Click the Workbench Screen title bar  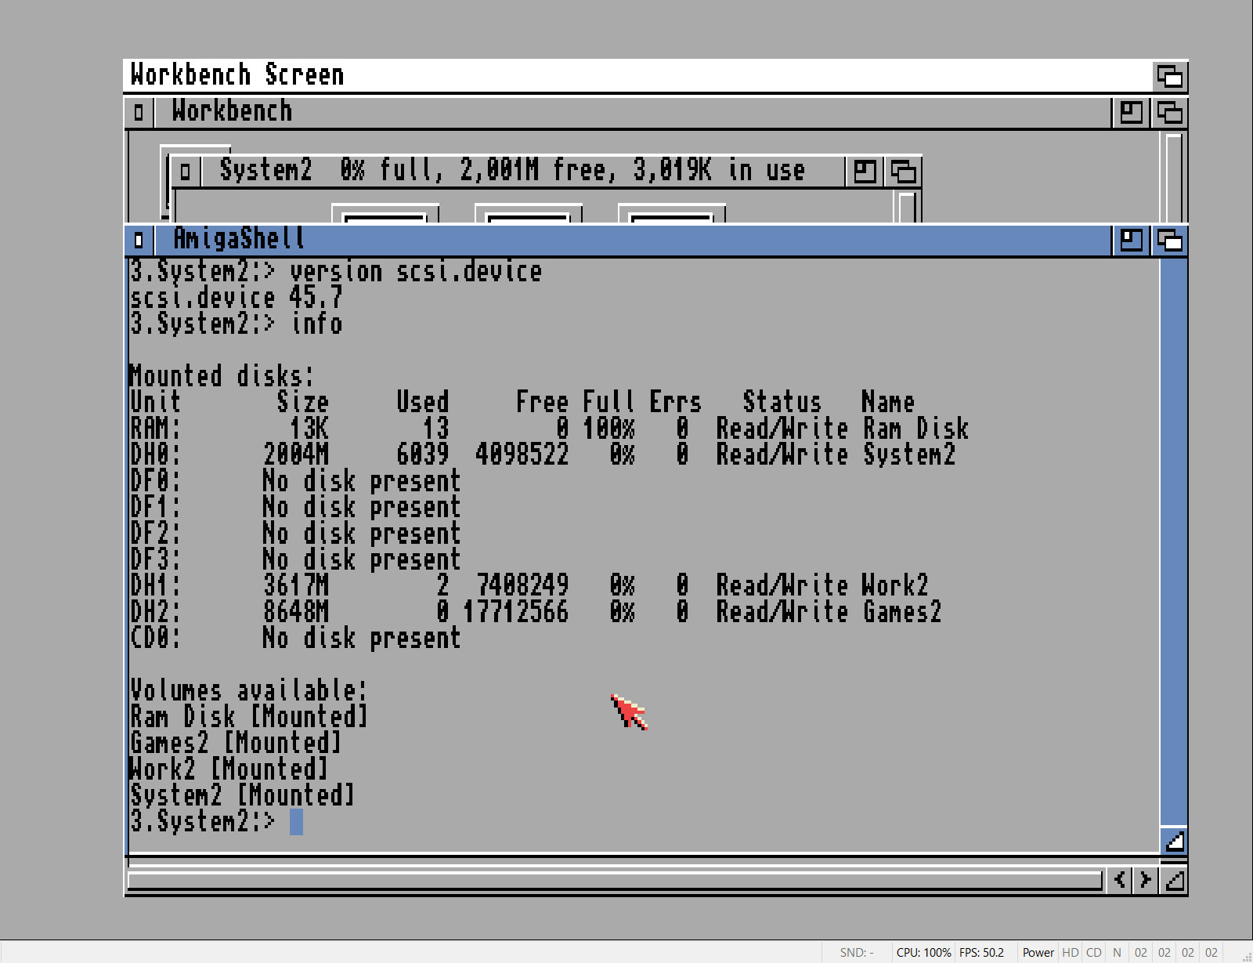638,76
